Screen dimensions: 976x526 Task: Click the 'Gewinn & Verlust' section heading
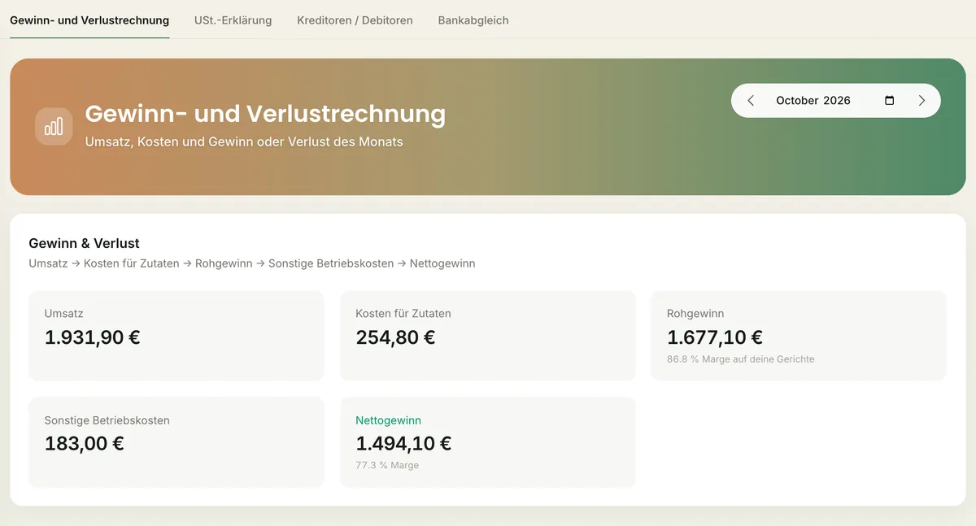click(x=84, y=243)
